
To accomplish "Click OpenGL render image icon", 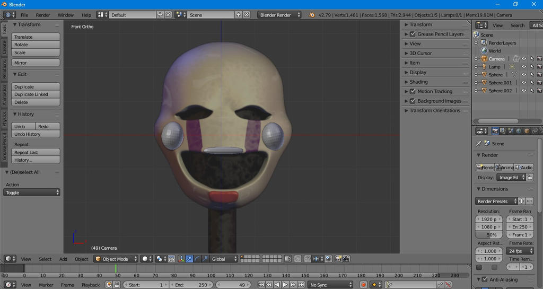I will [338, 259].
